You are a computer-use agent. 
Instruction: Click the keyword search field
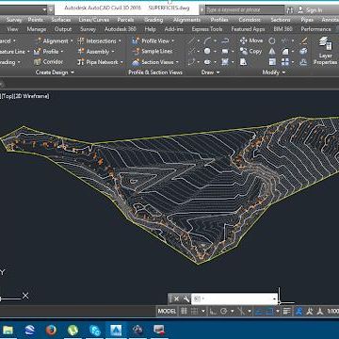click(245, 9)
